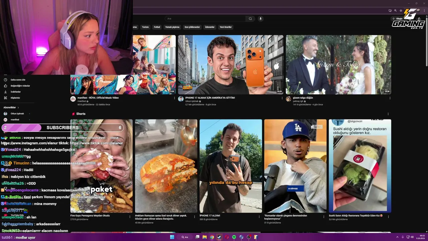Play the iPhone 17 America video thumbnail
Viewport: 428px width, 241px height.
231,65
